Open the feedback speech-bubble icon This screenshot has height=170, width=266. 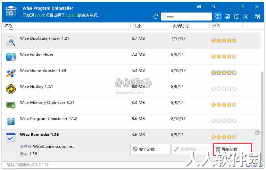coord(199,7)
